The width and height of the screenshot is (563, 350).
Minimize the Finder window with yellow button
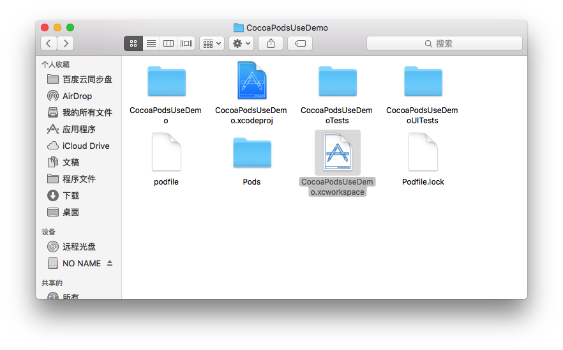click(57, 27)
